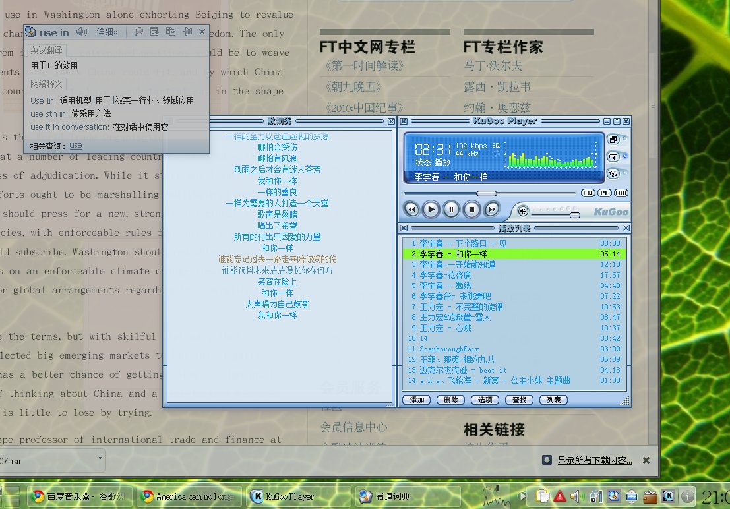Screen dimensions: 730x509
Task: Click the red warning triangle tray icon
Action: [560, 497]
